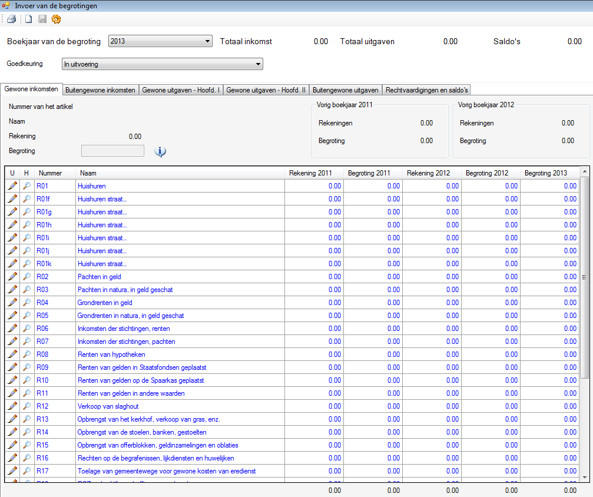This screenshot has width=593, height=497.
Task: Open Rechtvaardigingen en saldo's tab
Action: tap(426, 90)
